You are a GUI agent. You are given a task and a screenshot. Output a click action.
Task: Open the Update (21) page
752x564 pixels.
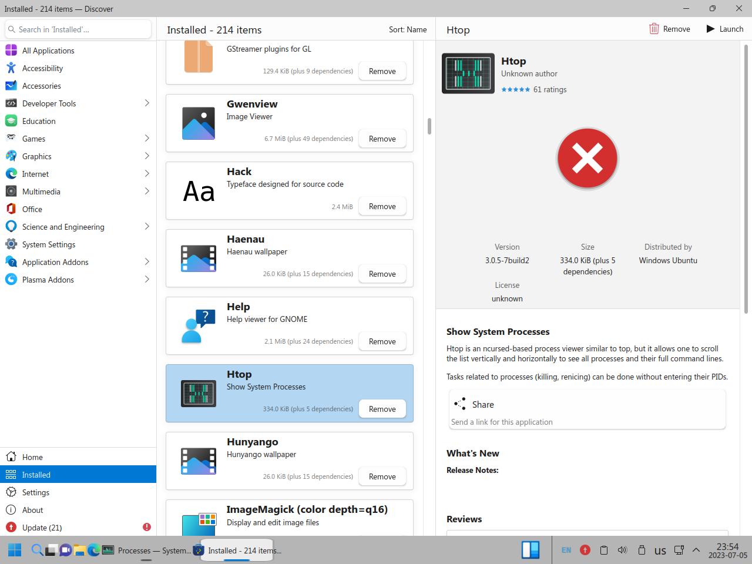[78, 528]
